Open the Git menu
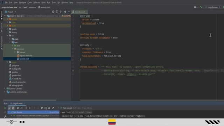The height and width of the screenshot is (126, 224). click(x=59, y=2)
